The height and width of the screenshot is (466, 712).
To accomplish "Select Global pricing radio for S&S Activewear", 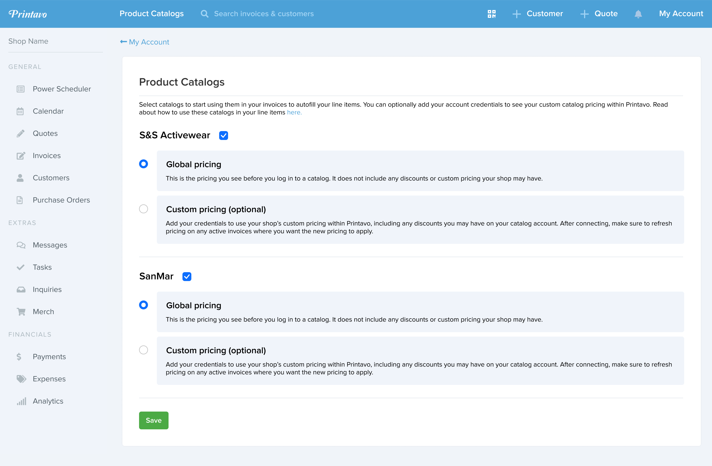I will [x=144, y=164].
